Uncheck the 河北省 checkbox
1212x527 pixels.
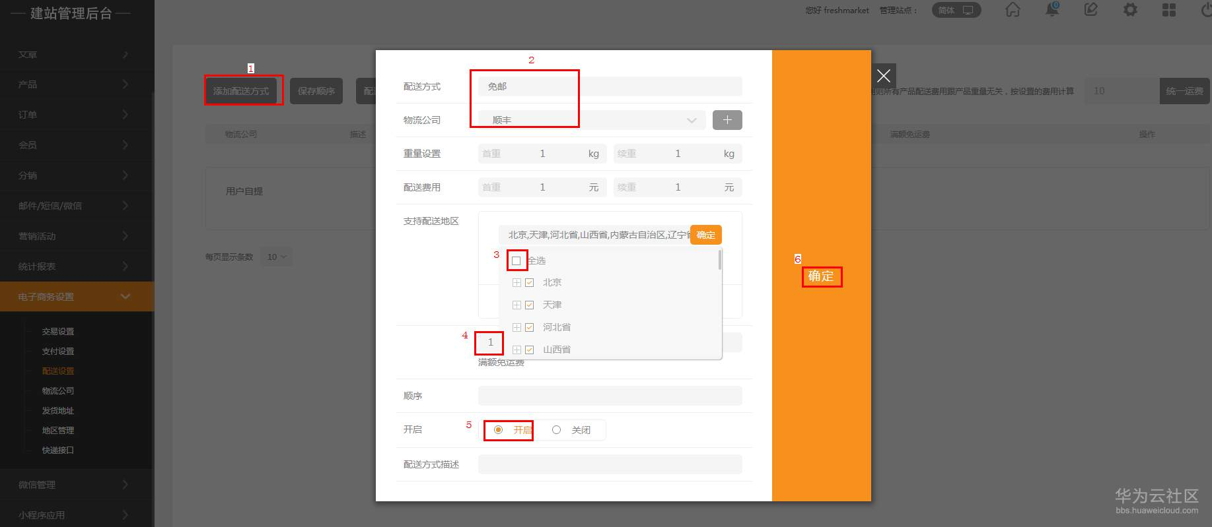[x=529, y=327]
